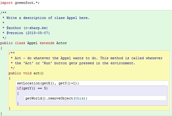Click the keyword 'import' on the first line

6,3
